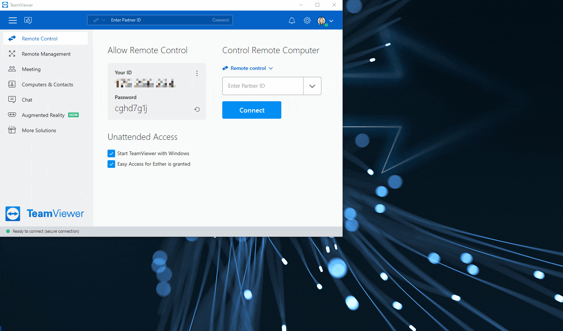Click the More Solutions gift icon
This screenshot has height=331, width=563.
[x=12, y=130]
